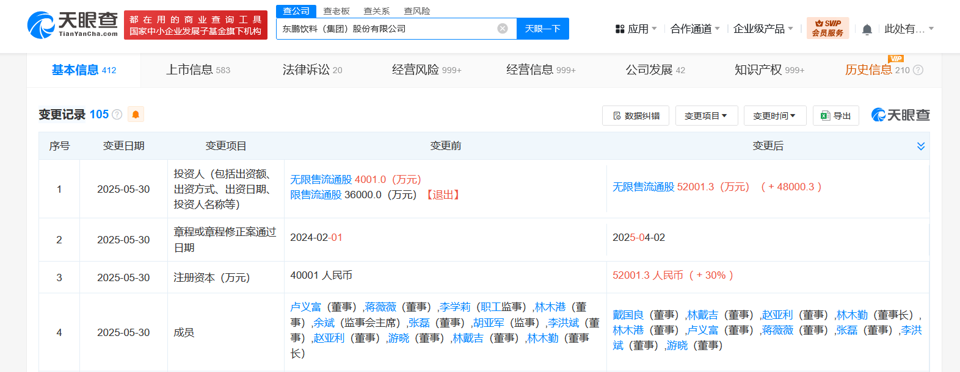Click the 变更前 column header
The image size is (960, 372).
[x=446, y=146]
